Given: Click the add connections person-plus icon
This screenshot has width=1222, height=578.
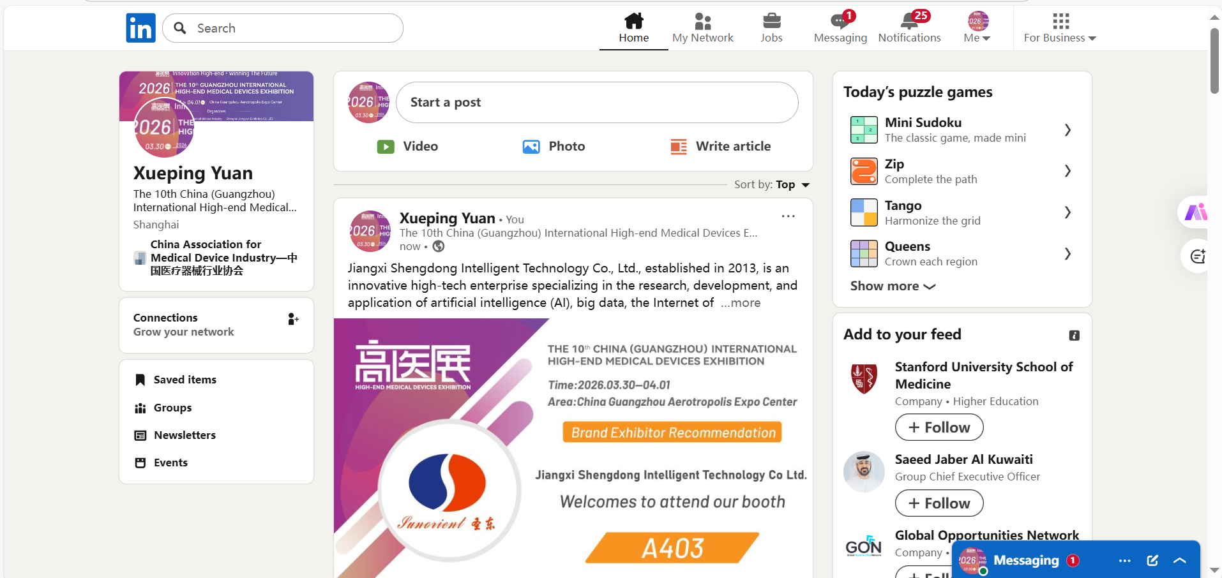Looking at the screenshot, I should coord(293,319).
